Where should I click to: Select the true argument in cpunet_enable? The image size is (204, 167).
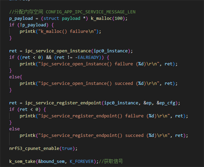pyautogui.click(x=67, y=149)
